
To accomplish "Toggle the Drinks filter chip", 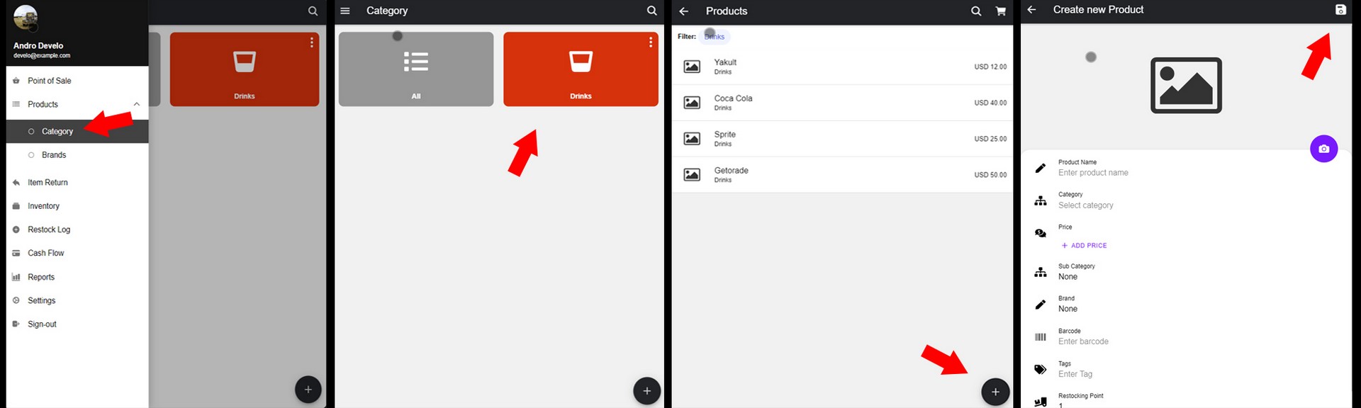I will click(x=715, y=37).
